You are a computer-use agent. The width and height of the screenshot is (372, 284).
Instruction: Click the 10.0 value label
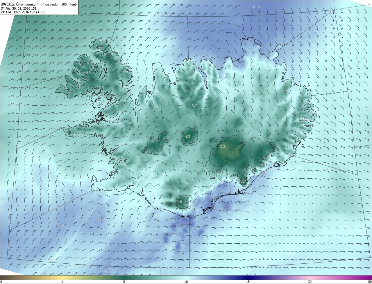point(53,260)
